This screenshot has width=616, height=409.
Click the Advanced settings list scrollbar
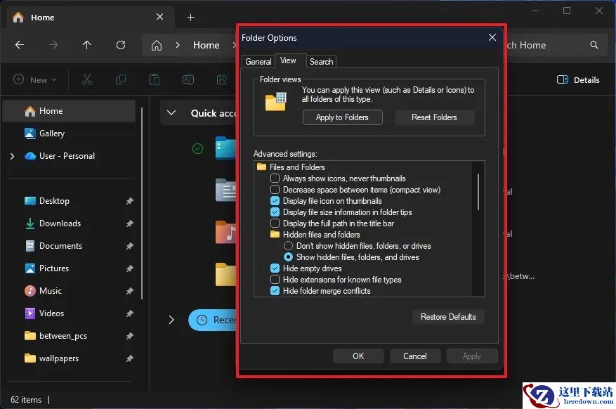pos(480,191)
